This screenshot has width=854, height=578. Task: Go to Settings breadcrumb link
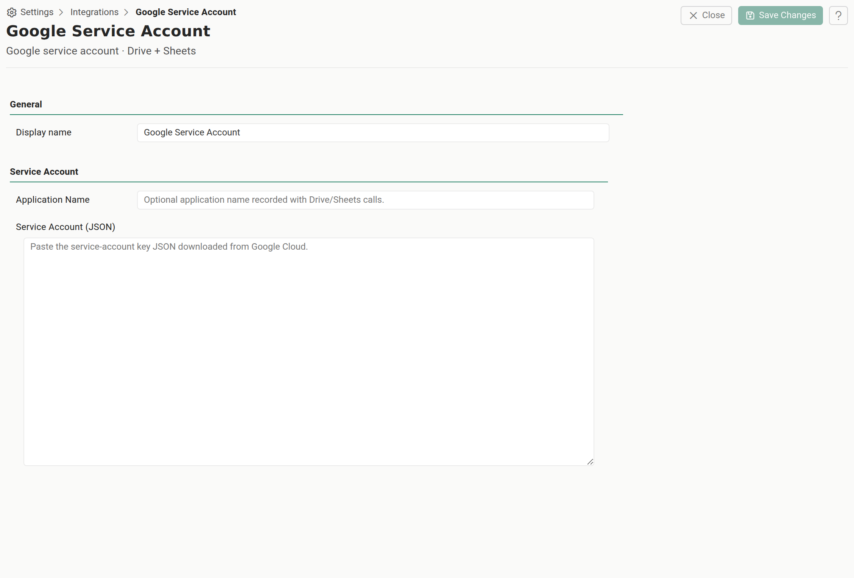[37, 12]
